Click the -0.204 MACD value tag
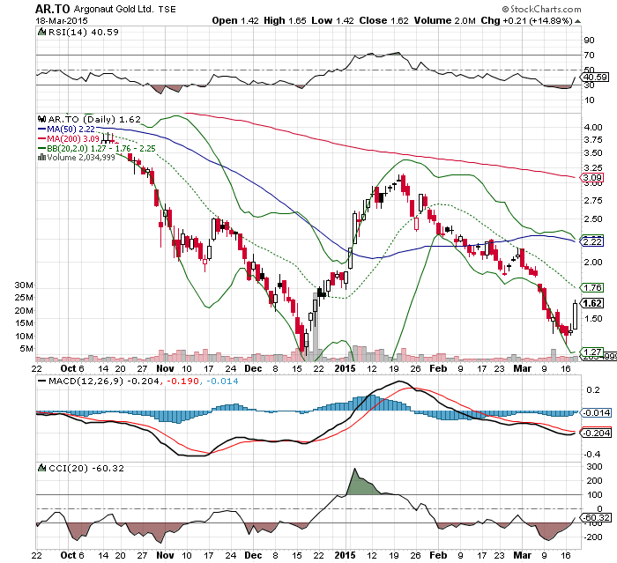Image resolution: width=617 pixels, height=563 pixels. click(596, 433)
